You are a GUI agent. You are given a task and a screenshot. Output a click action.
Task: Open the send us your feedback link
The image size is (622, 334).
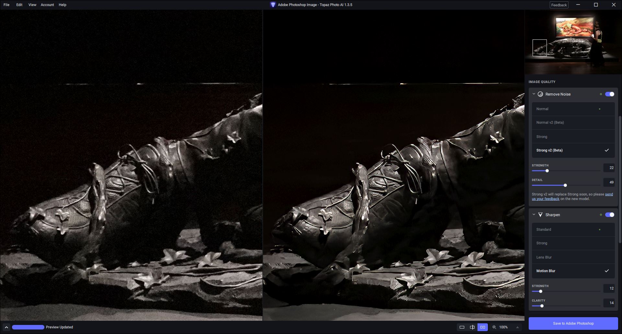pyautogui.click(x=546, y=199)
